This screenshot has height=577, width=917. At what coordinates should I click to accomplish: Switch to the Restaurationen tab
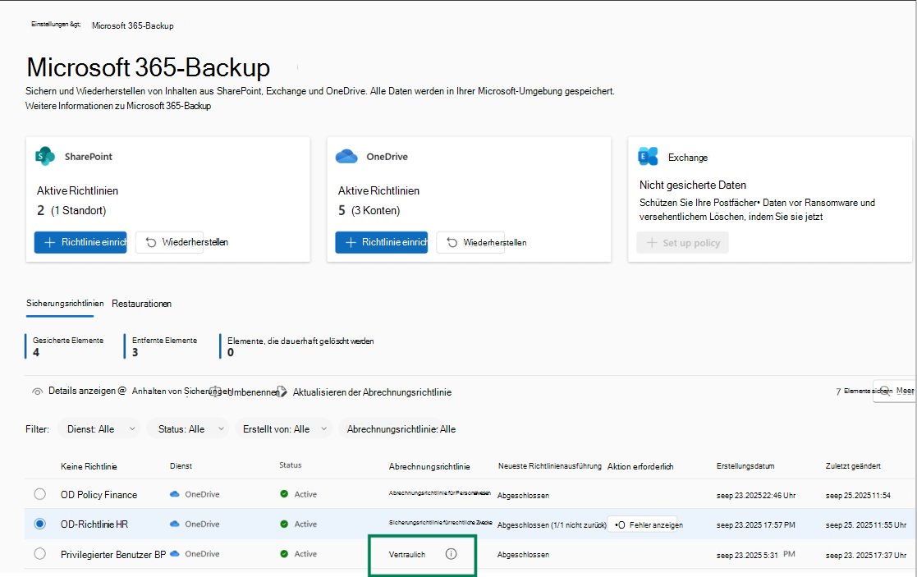tap(141, 304)
